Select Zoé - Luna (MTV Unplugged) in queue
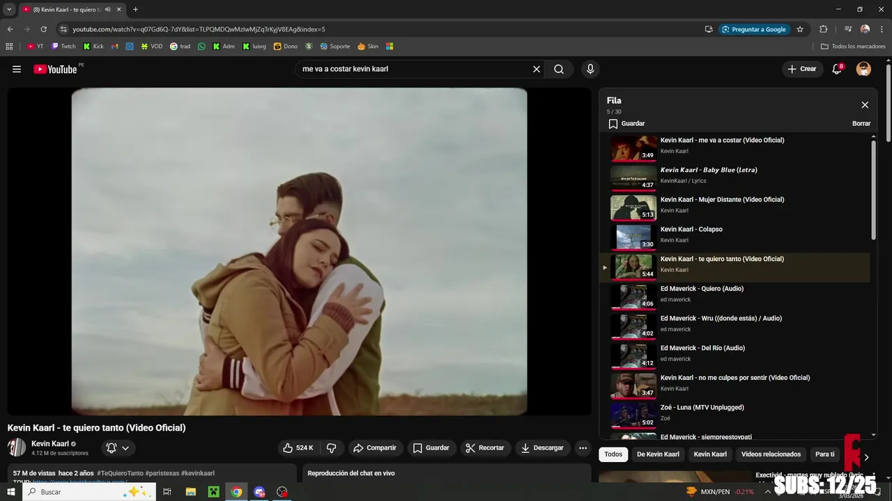Screen dimensions: 892x501 pyautogui.click(x=735, y=415)
